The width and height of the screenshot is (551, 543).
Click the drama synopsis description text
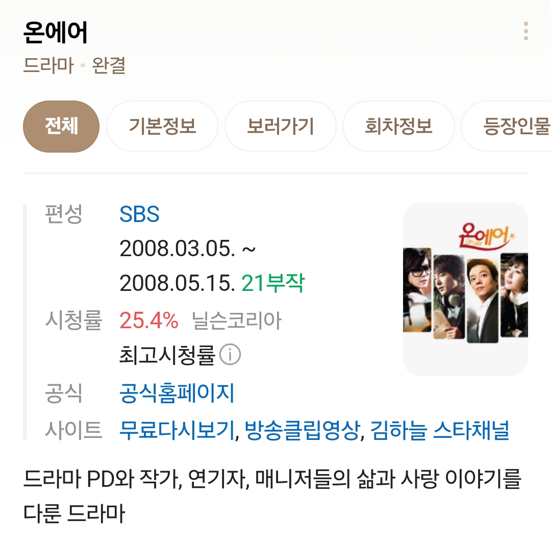(x=272, y=496)
